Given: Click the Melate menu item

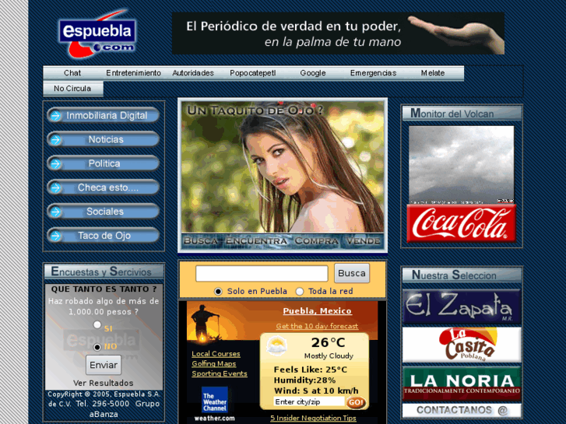Looking at the screenshot, I should [x=432, y=73].
